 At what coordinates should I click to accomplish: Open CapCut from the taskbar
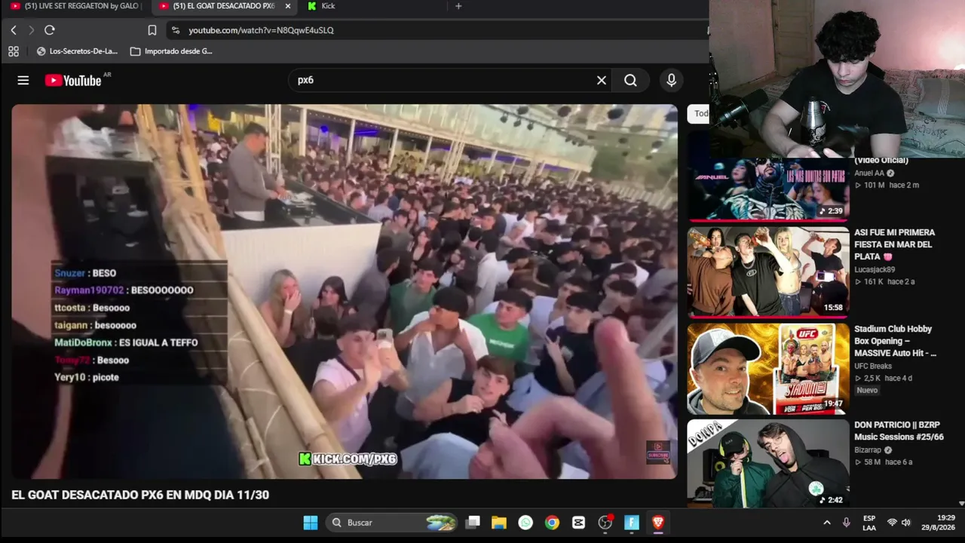[x=579, y=523]
